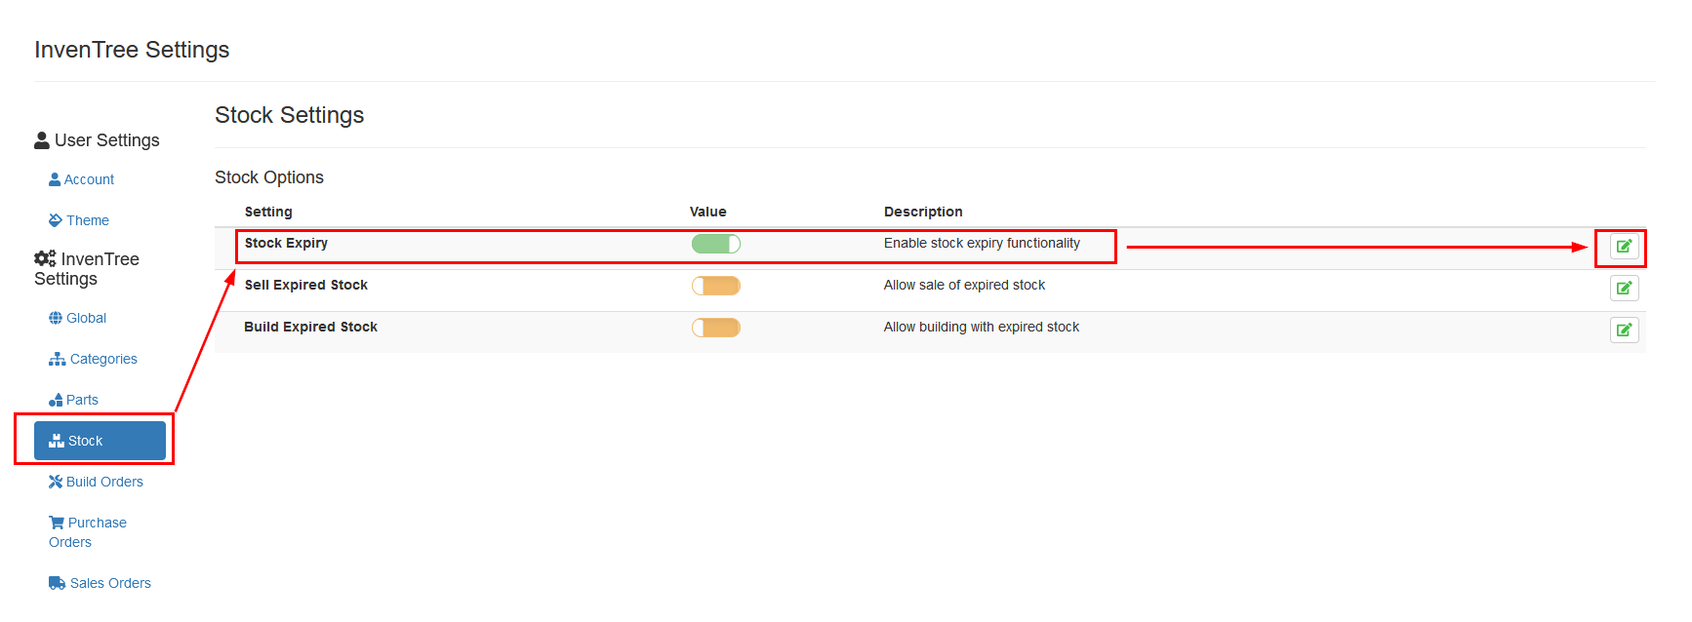Click the shapes icon beside Parts
This screenshot has width=1692, height=622.
pyautogui.click(x=56, y=400)
